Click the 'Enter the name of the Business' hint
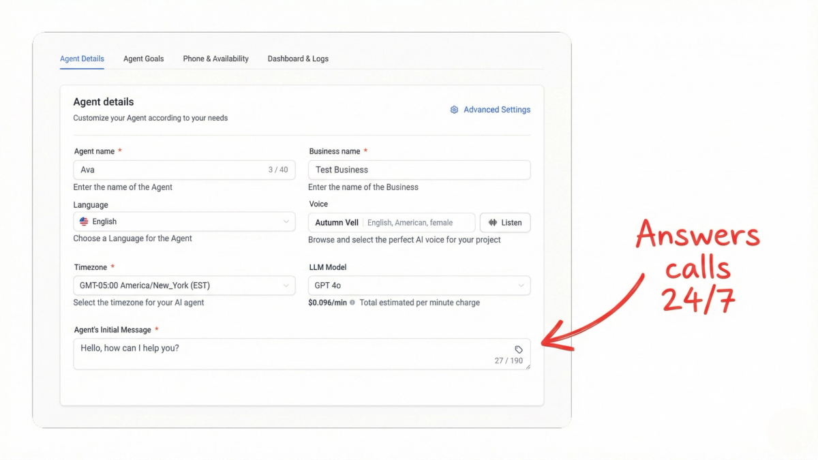The width and height of the screenshot is (818, 460). 363,187
